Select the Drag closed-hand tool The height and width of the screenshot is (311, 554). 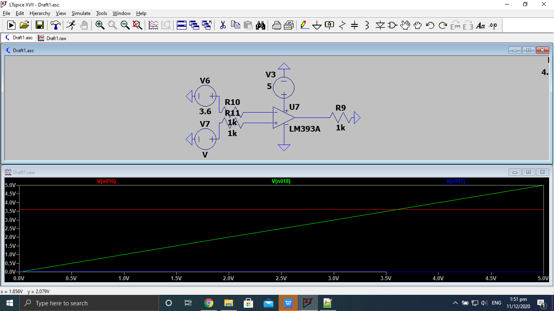pyautogui.click(x=418, y=25)
